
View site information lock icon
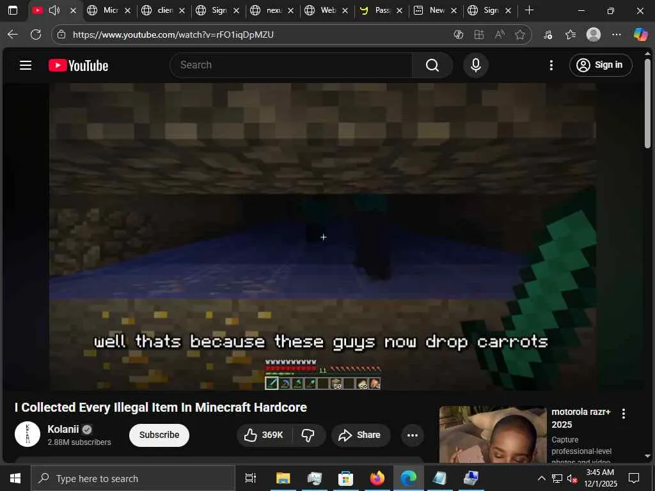[61, 35]
